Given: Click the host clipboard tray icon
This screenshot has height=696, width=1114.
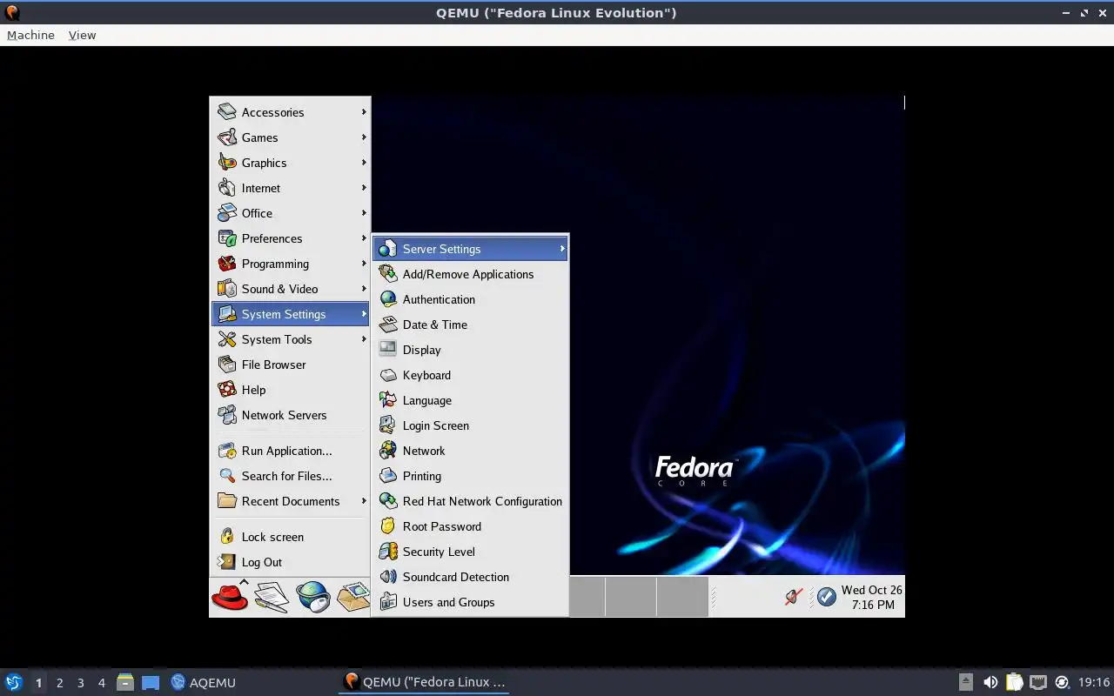Looking at the screenshot, I should point(1014,682).
